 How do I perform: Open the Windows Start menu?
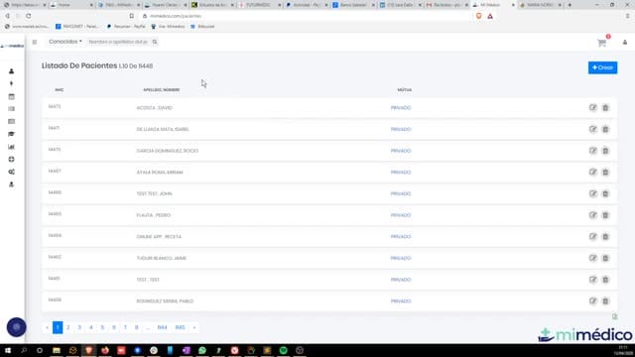coord(8,350)
